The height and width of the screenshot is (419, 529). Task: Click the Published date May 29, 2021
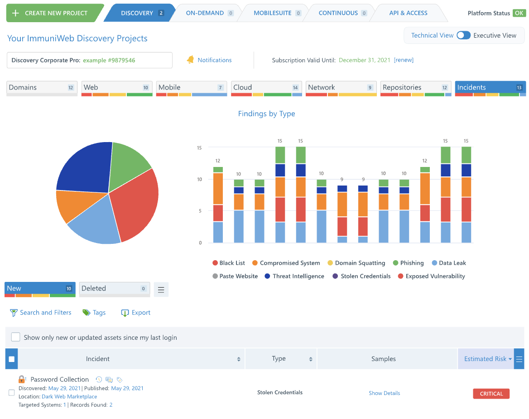[x=127, y=388]
